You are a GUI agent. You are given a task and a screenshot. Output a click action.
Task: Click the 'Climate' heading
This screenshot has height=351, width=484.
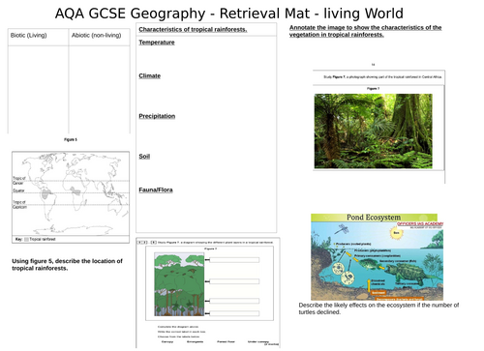click(x=149, y=75)
